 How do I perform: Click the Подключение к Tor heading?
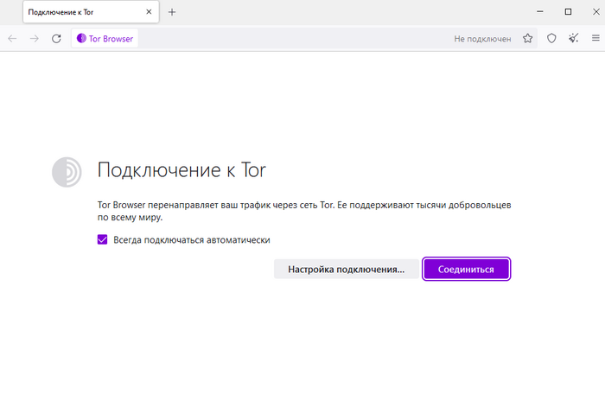pos(181,170)
